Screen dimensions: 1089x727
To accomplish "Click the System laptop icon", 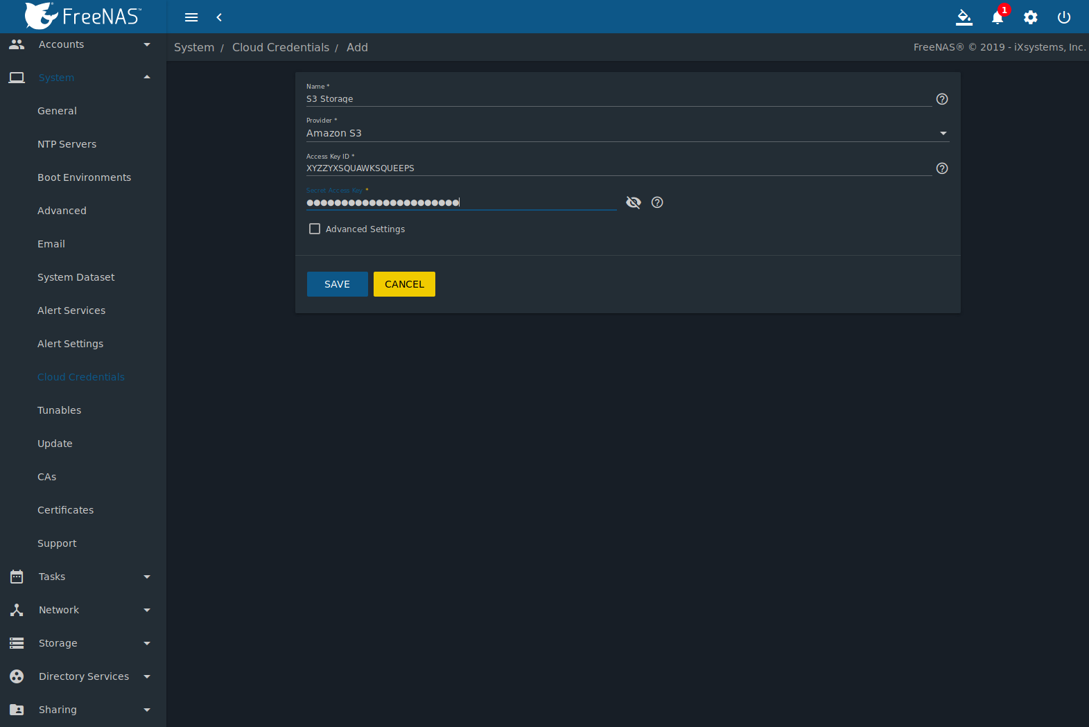I will (17, 78).
